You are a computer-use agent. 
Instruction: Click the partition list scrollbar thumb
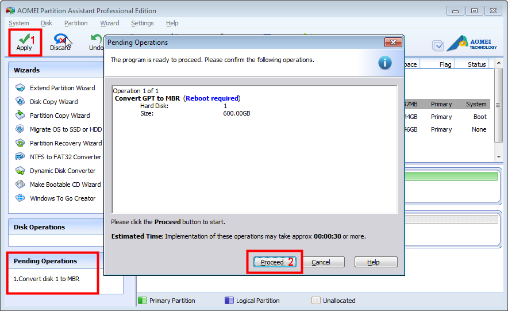click(x=499, y=105)
